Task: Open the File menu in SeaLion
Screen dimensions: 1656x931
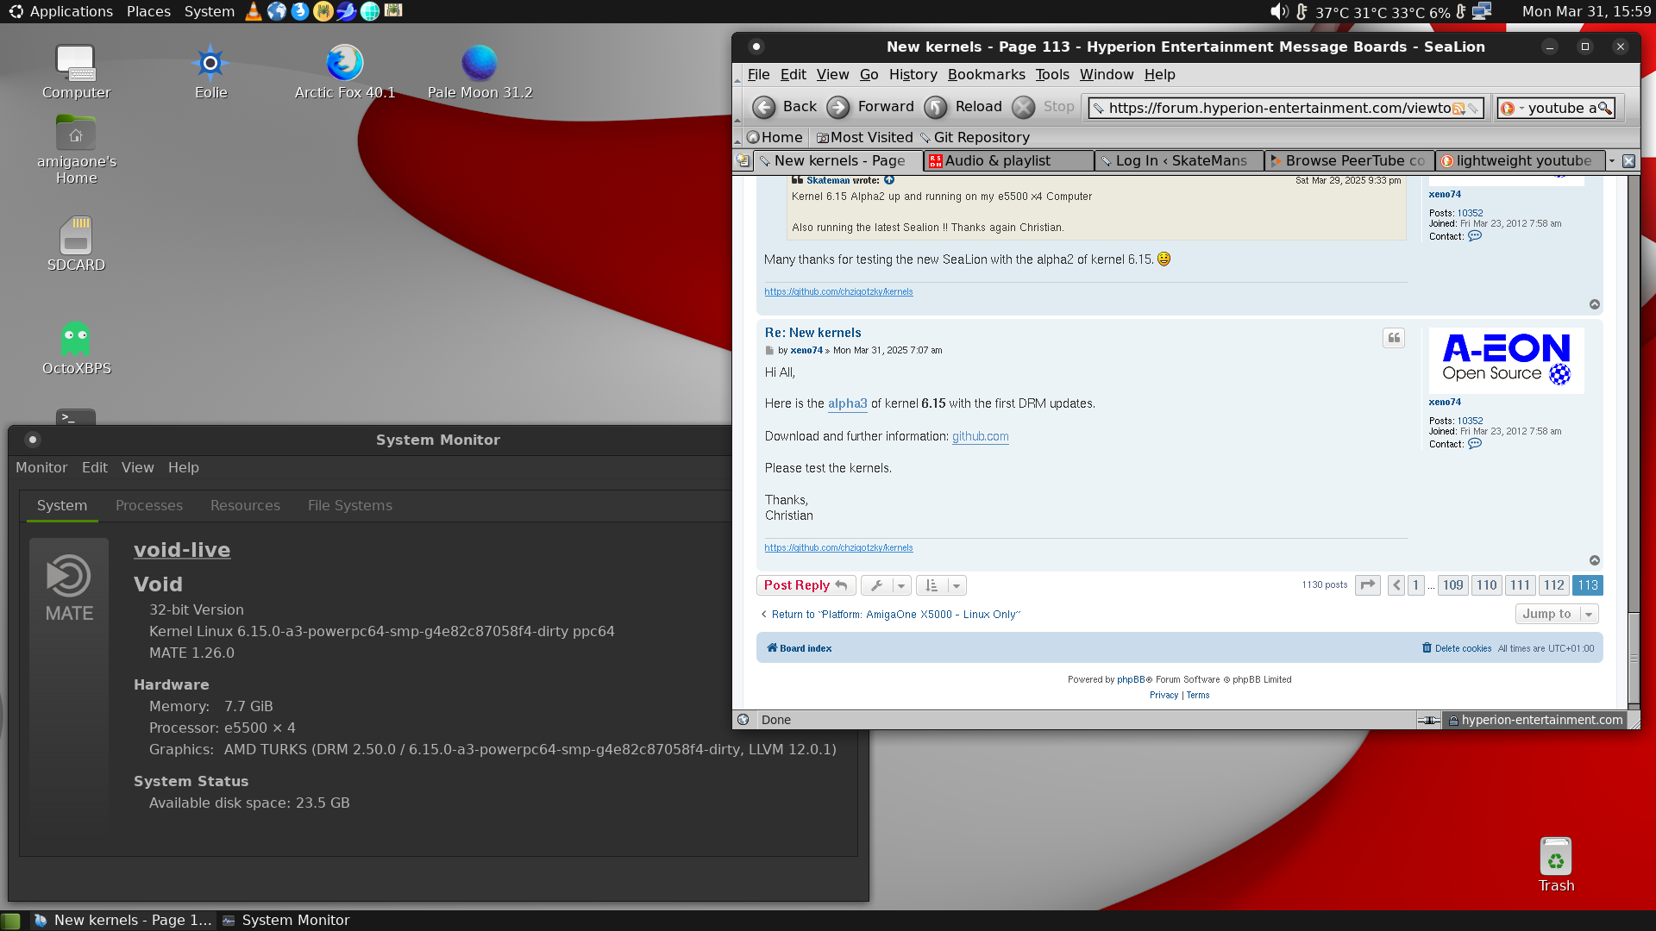Action: click(x=758, y=75)
